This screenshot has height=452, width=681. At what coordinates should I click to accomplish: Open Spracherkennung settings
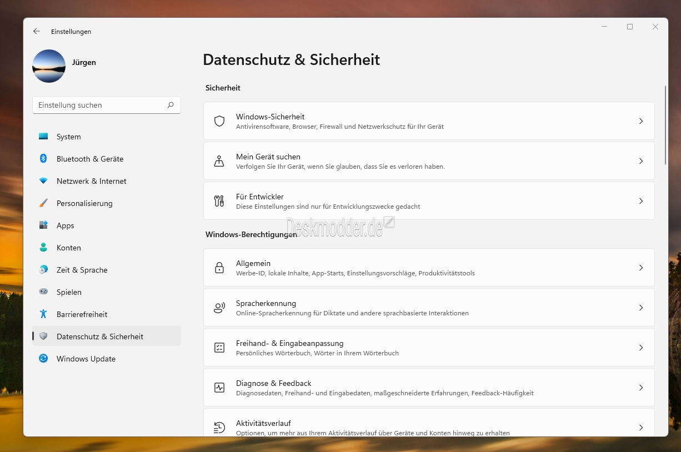(429, 308)
